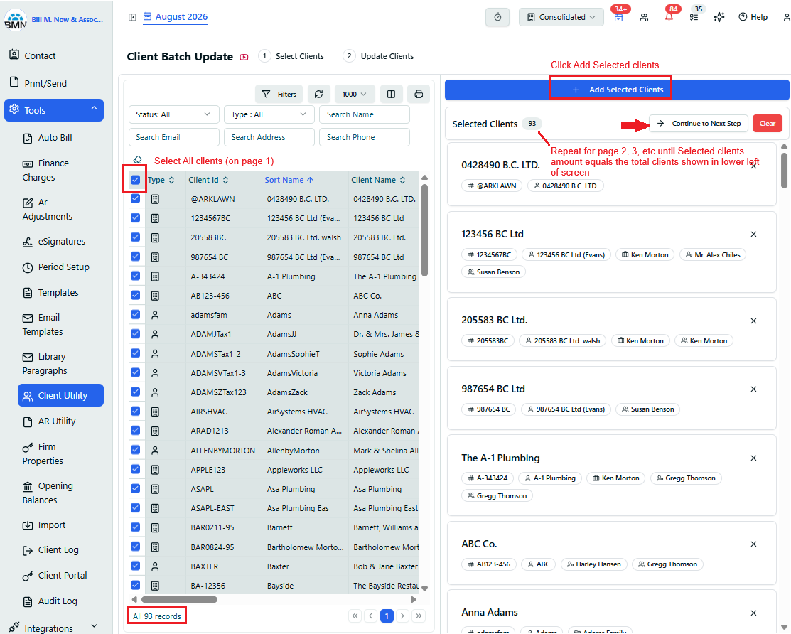Viewport: 791px width, 634px height.
Task: Uncheck the 1234567BC row checkbox
Action: tap(135, 218)
